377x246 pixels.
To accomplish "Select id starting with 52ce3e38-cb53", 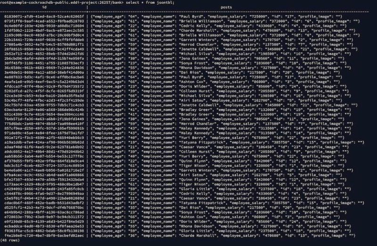I will click(44, 96).
